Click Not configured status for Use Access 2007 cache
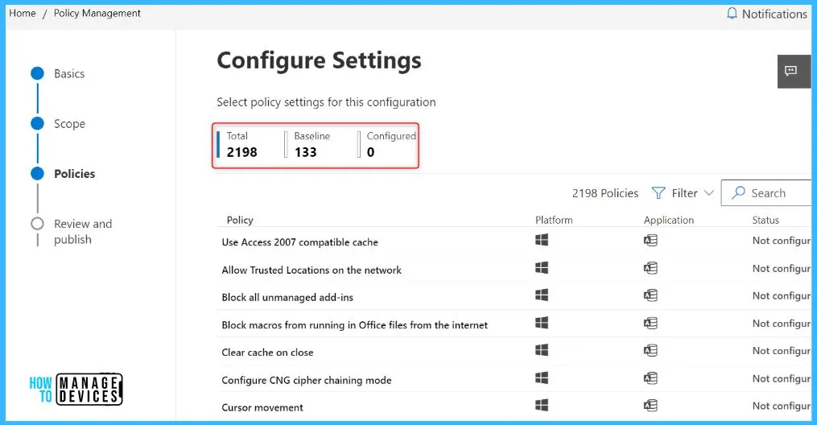 [782, 241]
